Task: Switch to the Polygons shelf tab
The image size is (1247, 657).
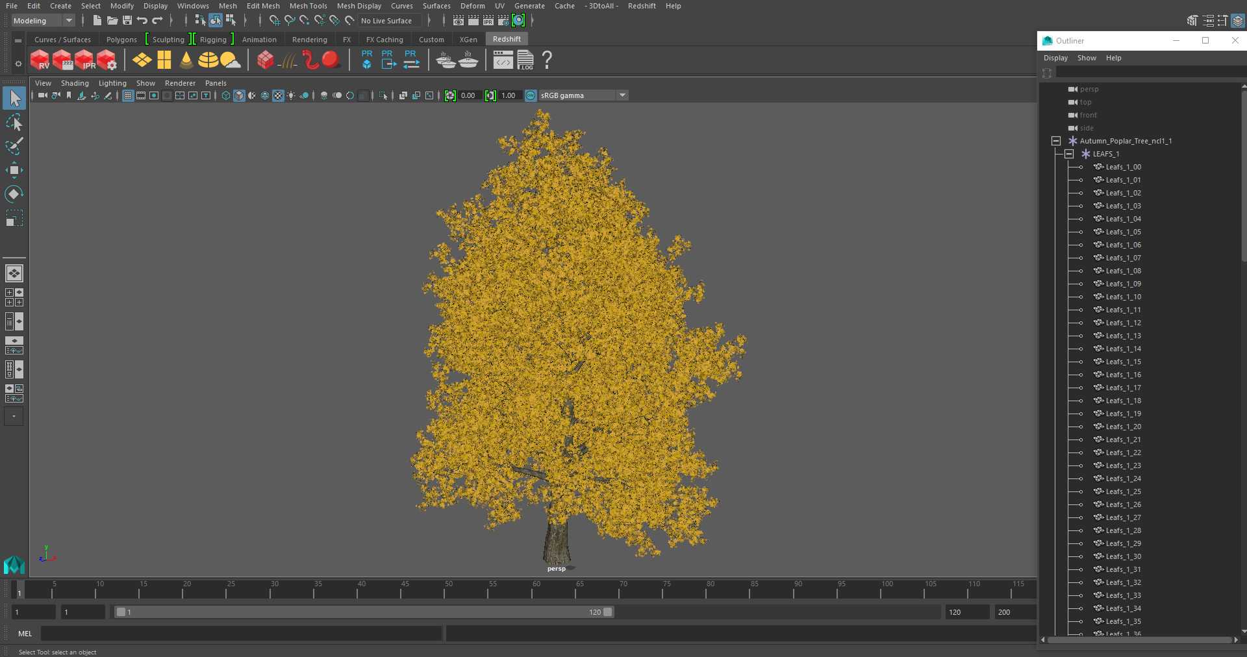Action: tap(122, 40)
